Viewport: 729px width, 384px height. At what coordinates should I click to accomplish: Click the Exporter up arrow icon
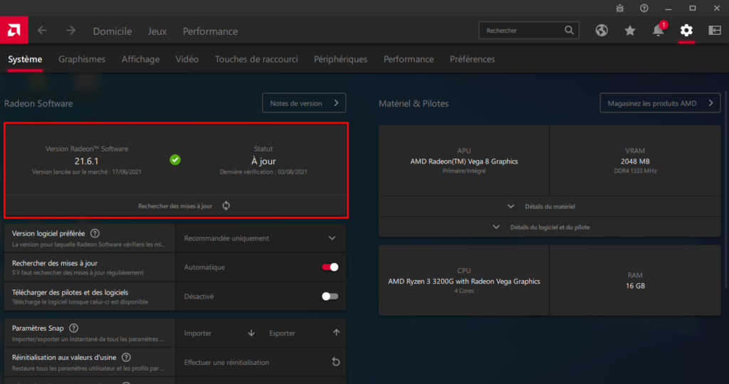coord(336,333)
